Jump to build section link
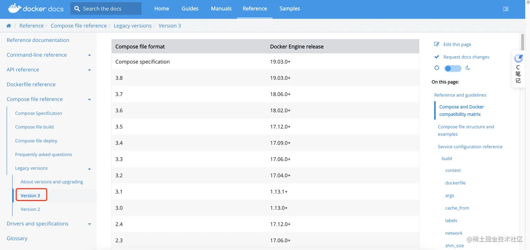This screenshot has height=250, width=530. point(447,158)
